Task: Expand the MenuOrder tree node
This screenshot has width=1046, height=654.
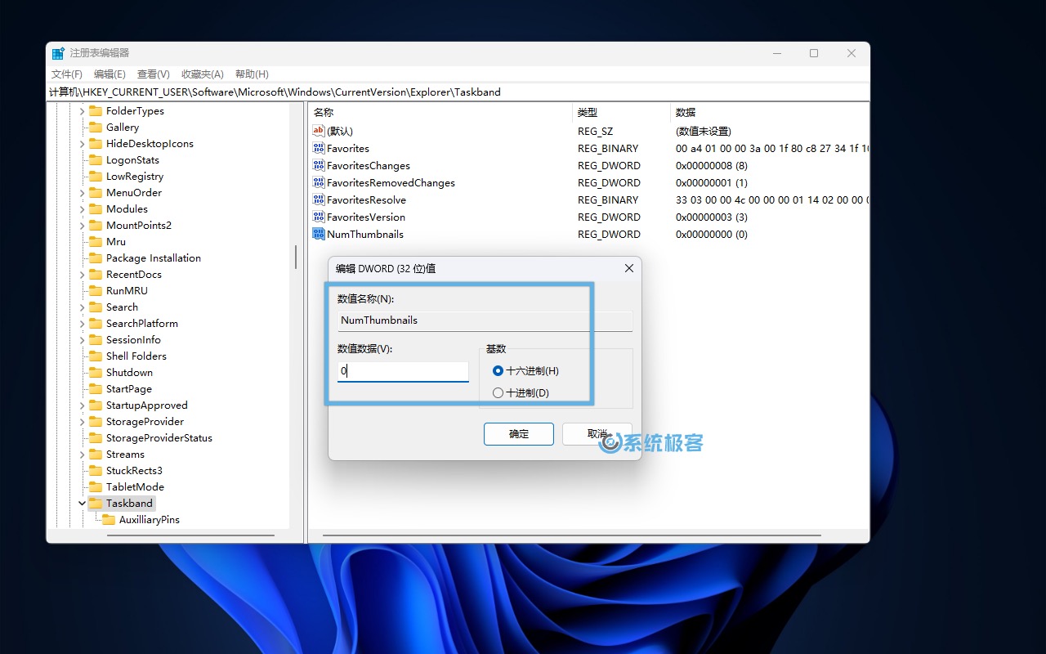Action: click(x=82, y=193)
